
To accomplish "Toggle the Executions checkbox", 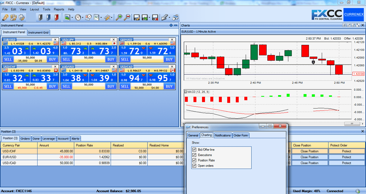I will (x=194, y=155).
